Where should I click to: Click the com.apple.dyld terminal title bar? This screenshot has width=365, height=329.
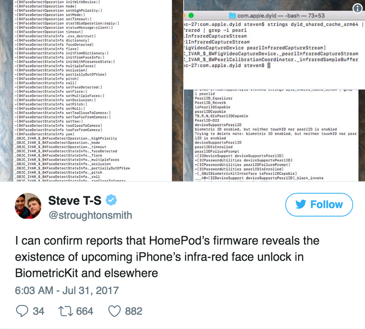coord(274,16)
